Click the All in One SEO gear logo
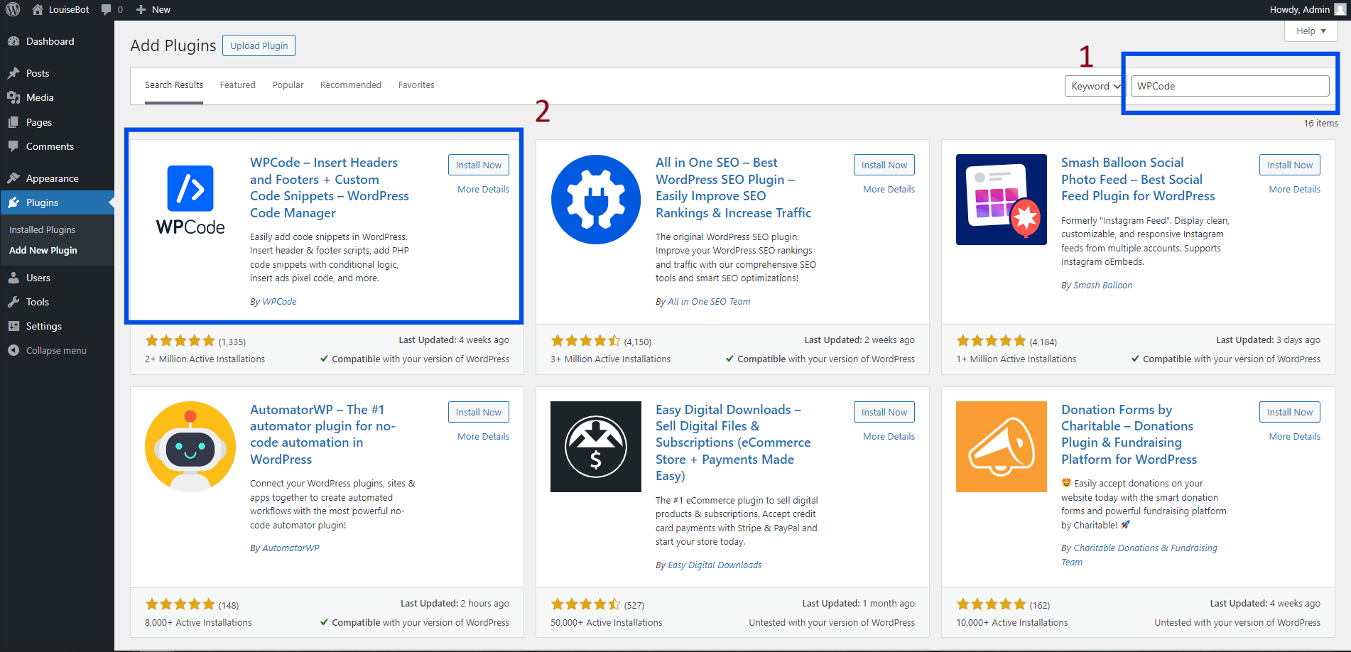Screen dimensions: 1351x652 click(x=596, y=200)
